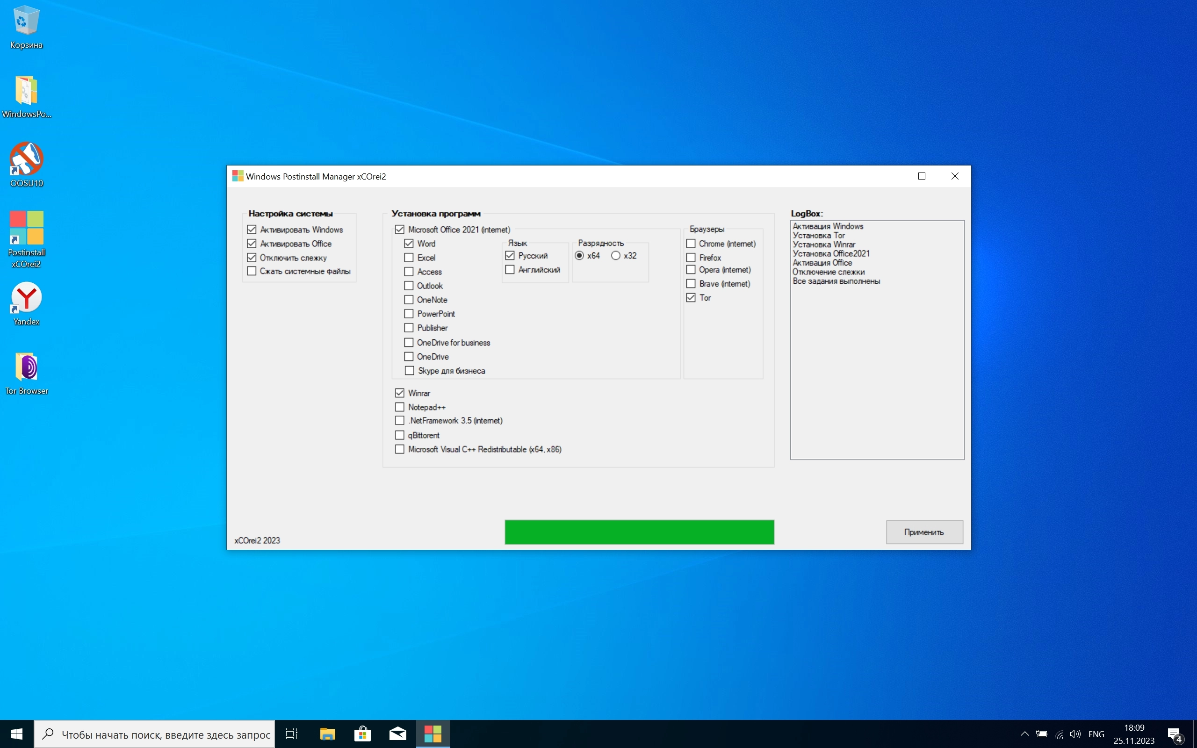Click the Применить button
This screenshot has height=748, width=1197.
[924, 532]
